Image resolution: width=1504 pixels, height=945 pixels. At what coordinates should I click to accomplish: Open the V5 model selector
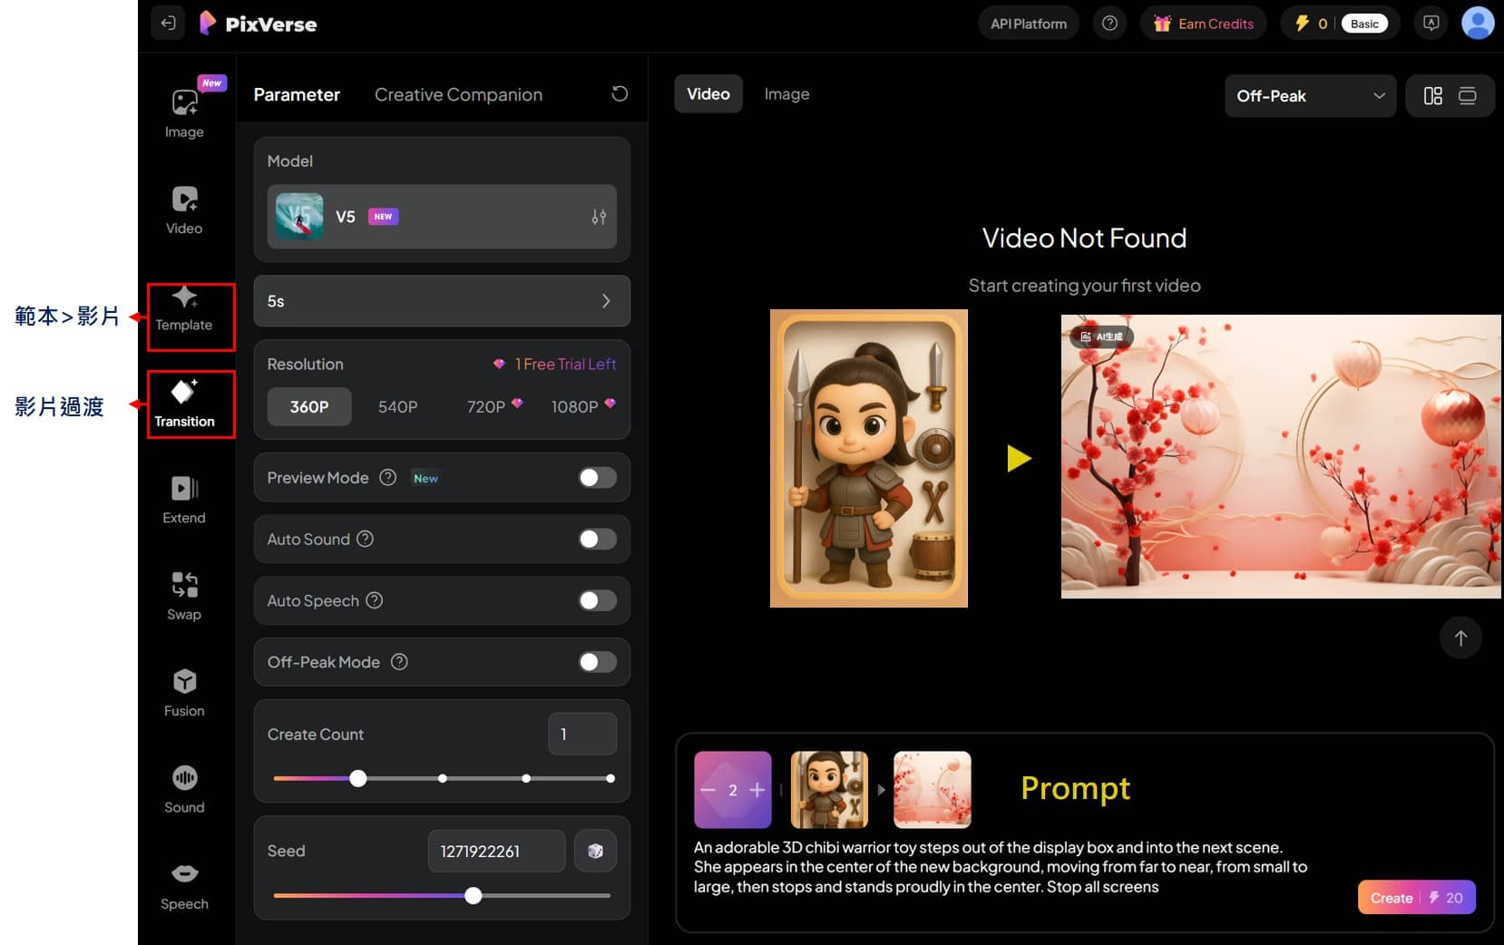tap(442, 217)
